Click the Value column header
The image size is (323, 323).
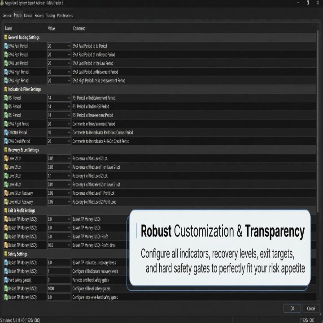[59, 28]
